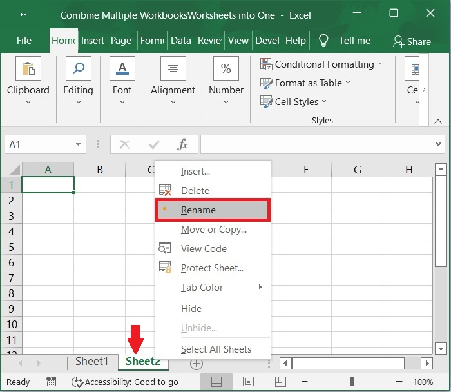
Task: Click the Share button
Action: click(x=412, y=41)
